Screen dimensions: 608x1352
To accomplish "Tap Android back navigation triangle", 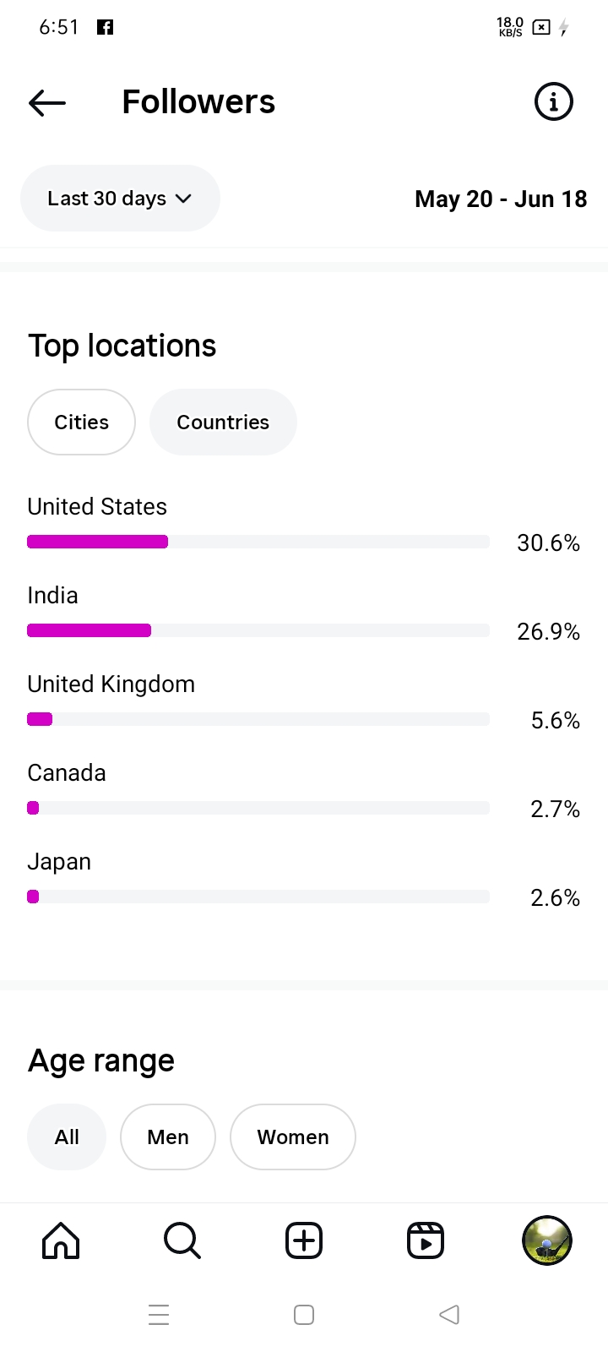I will click(x=449, y=1315).
